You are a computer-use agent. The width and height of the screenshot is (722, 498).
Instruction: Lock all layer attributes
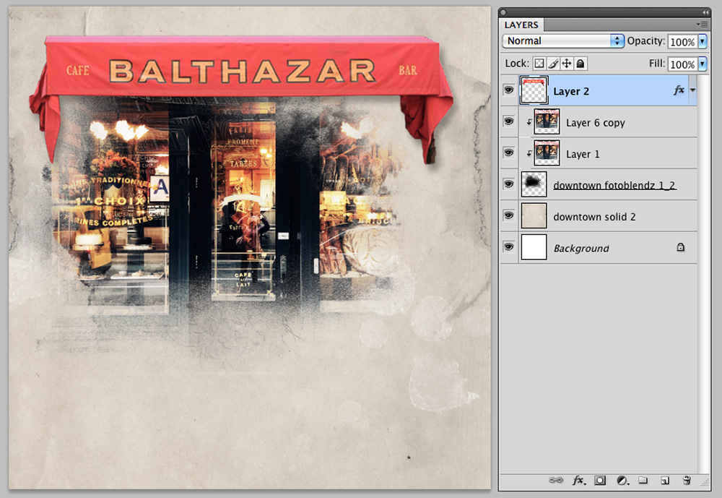point(580,64)
